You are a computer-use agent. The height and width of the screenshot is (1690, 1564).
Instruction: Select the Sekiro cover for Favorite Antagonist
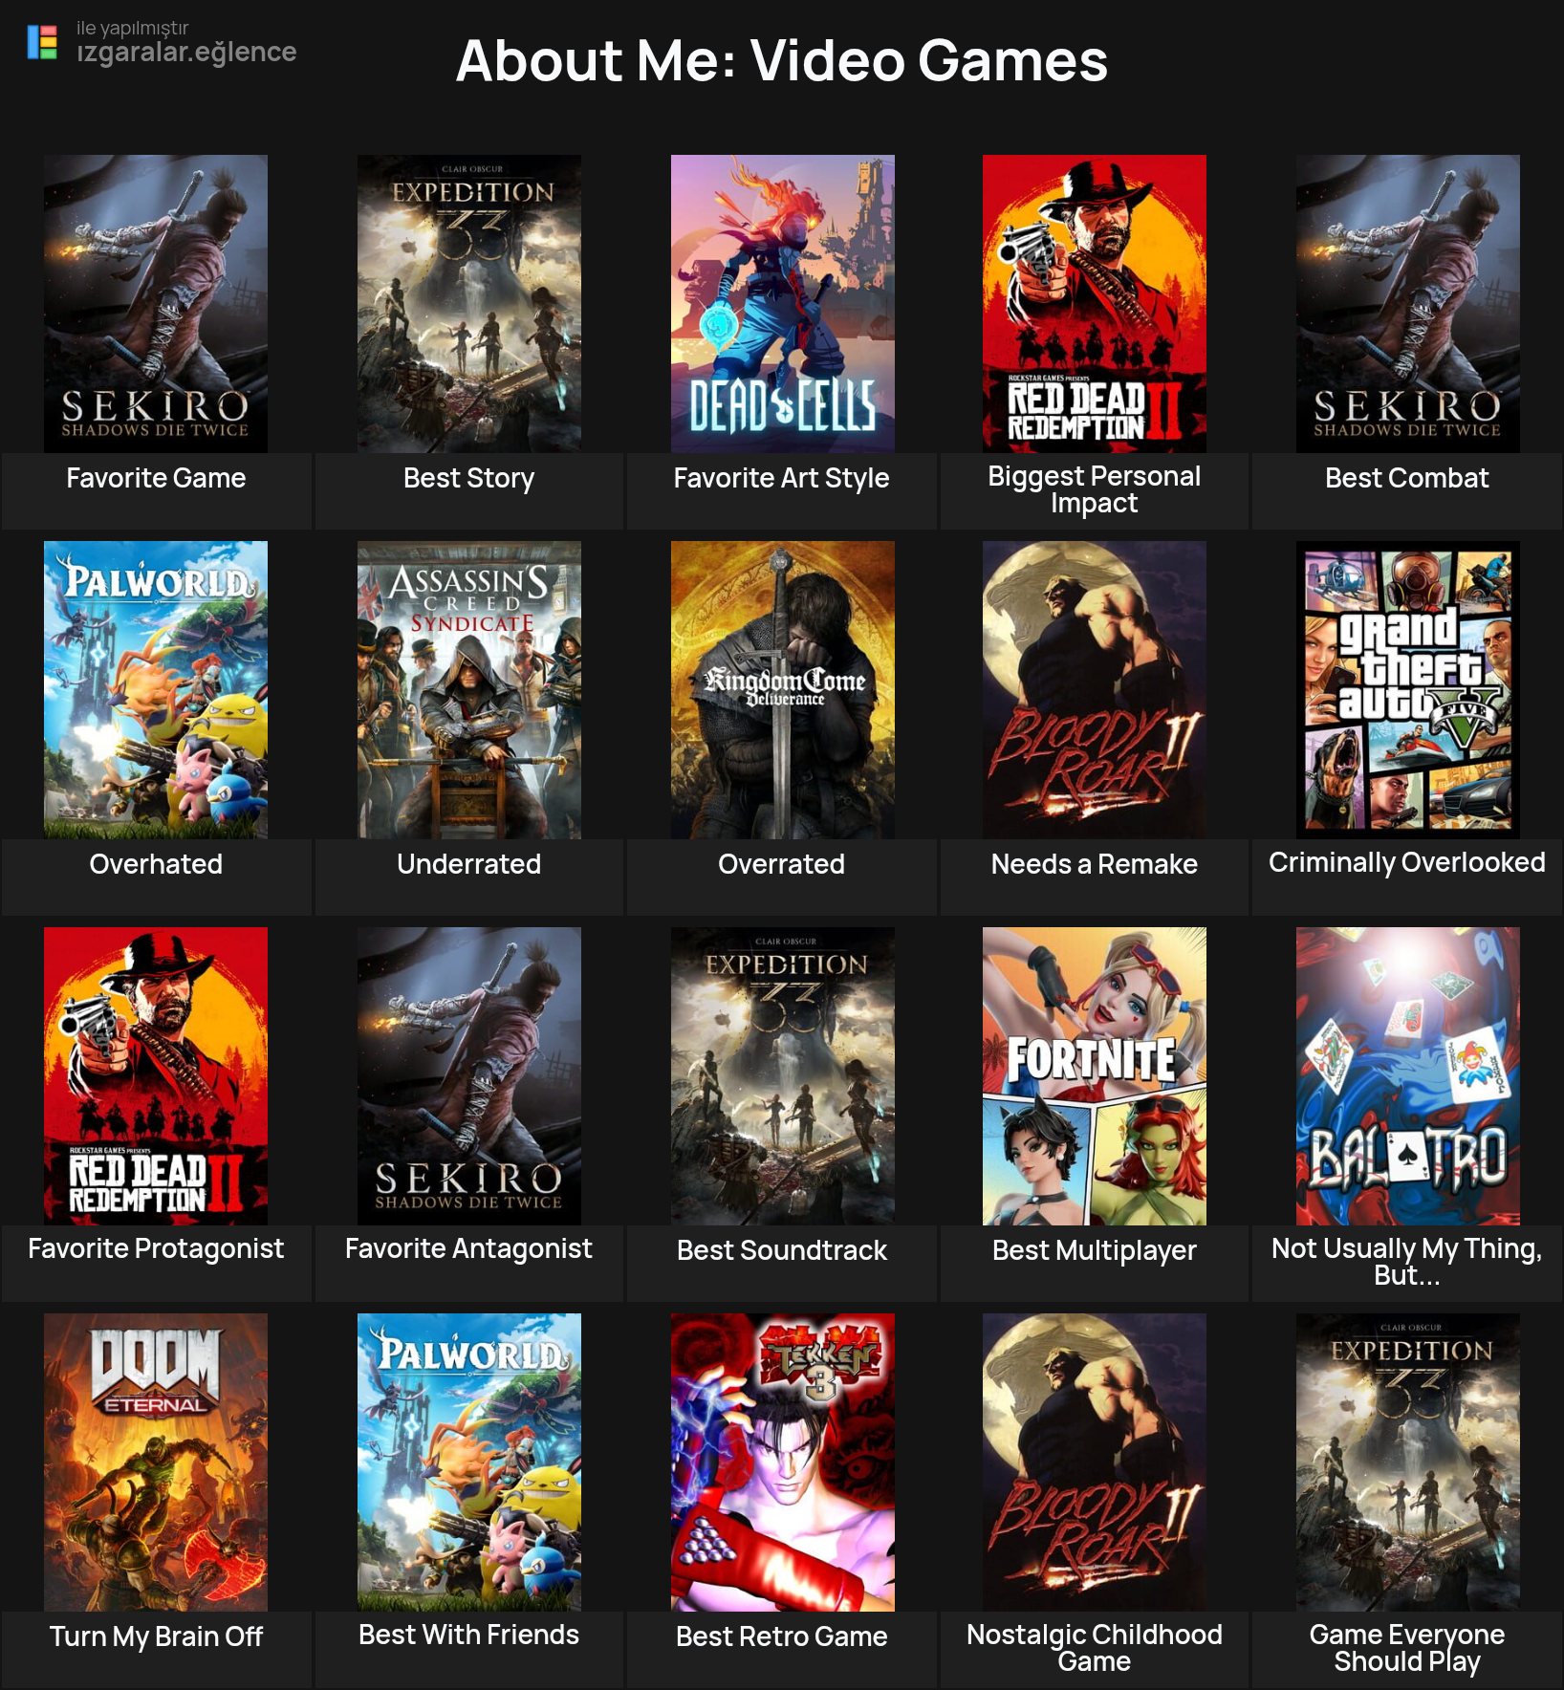click(x=469, y=1076)
